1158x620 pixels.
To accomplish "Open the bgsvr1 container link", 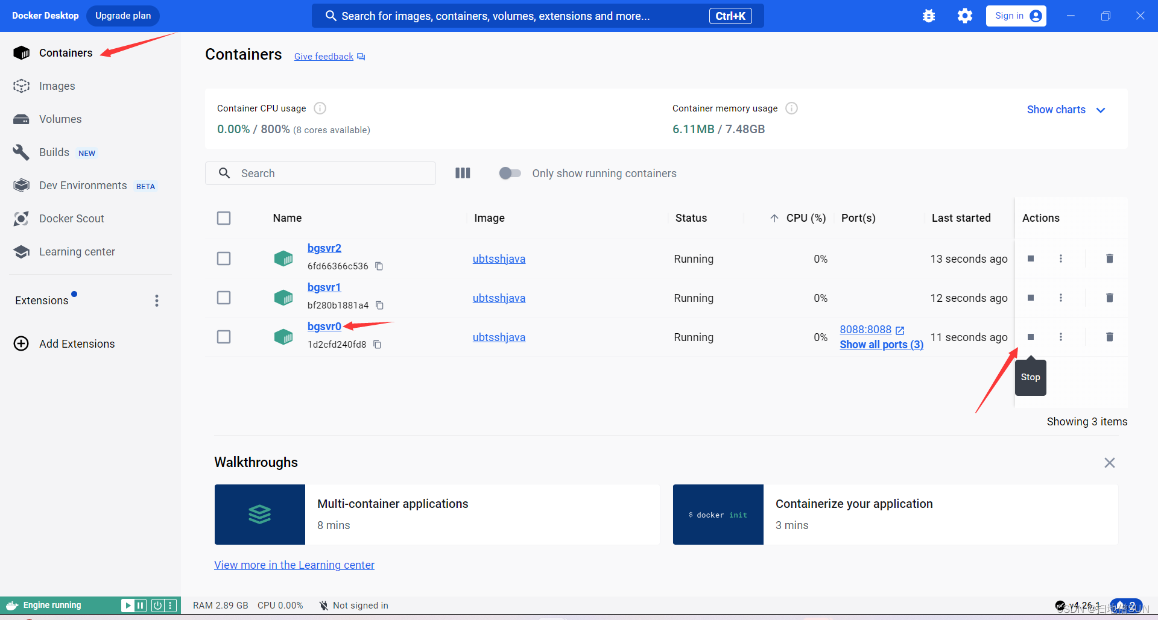I will pyautogui.click(x=324, y=287).
